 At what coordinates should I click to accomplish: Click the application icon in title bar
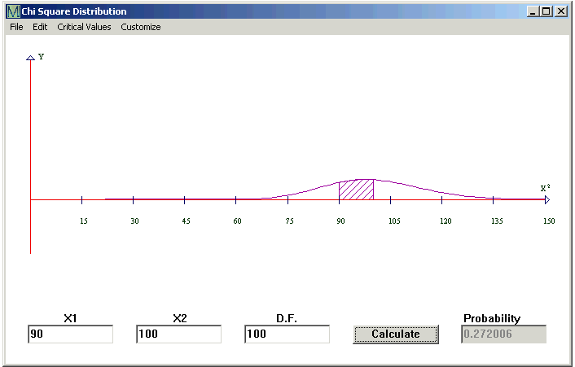(13, 11)
